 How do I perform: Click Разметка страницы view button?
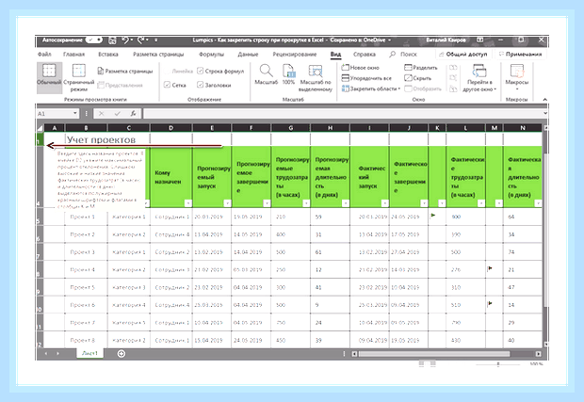(x=125, y=72)
